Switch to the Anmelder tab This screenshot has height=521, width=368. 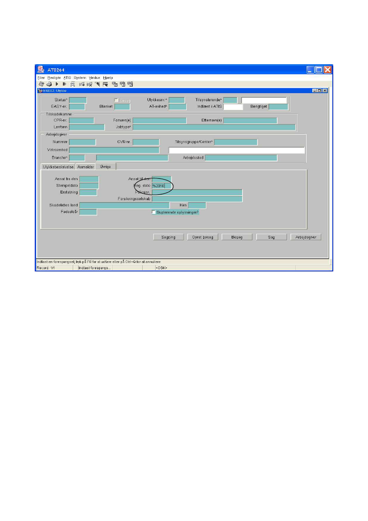tap(86, 167)
